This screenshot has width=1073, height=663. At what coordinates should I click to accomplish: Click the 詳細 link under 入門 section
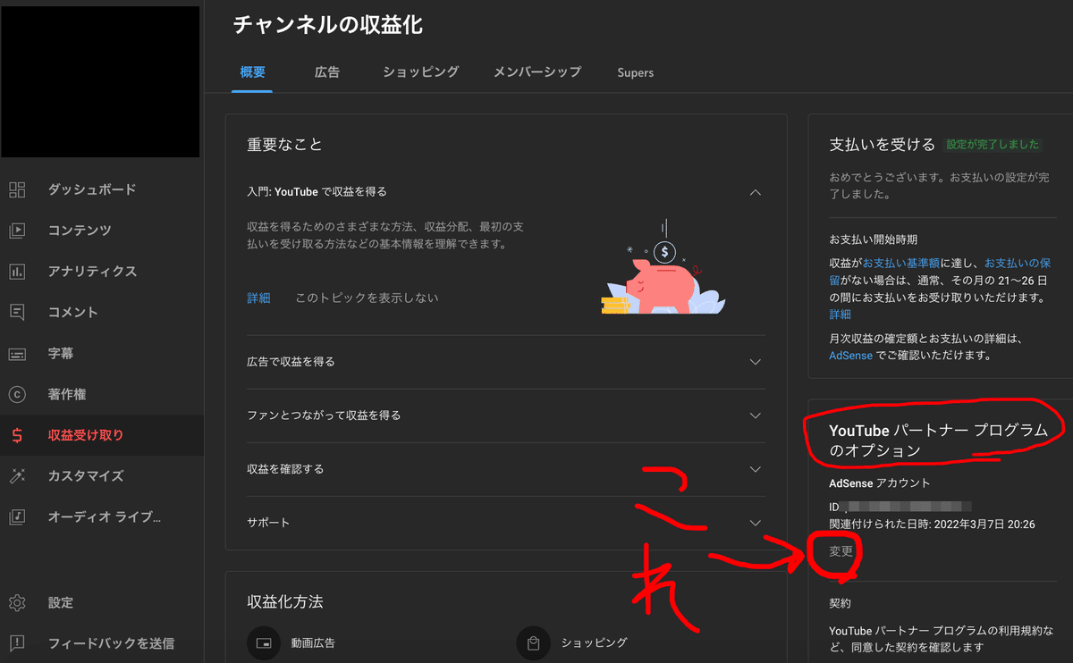pyautogui.click(x=258, y=298)
